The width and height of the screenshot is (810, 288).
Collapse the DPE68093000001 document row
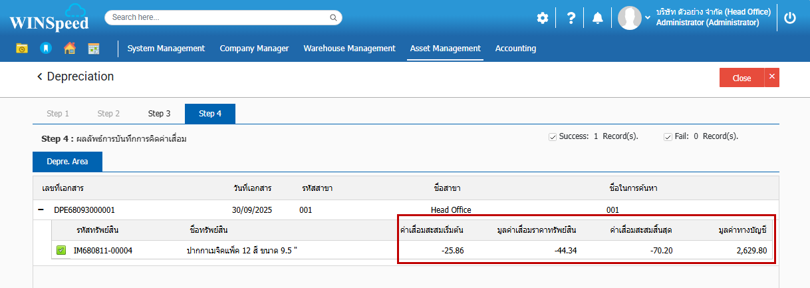coord(41,210)
